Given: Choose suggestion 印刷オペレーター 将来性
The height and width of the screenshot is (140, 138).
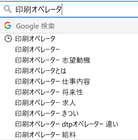Looking at the screenshot, I should (x=69, y=92).
